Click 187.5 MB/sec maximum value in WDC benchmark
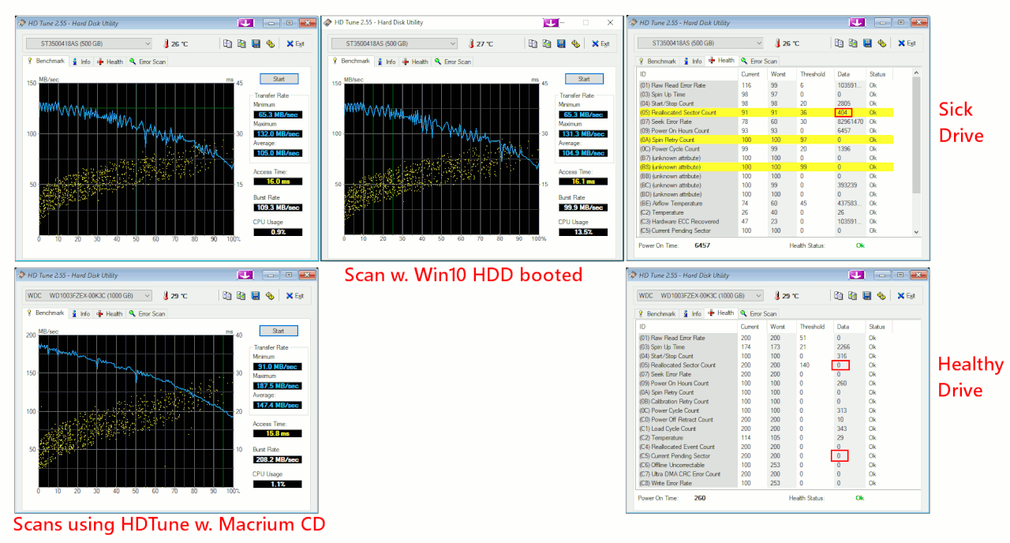This screenshot has height=543, width=1010. pyautogui.click(x=278, y=386)
